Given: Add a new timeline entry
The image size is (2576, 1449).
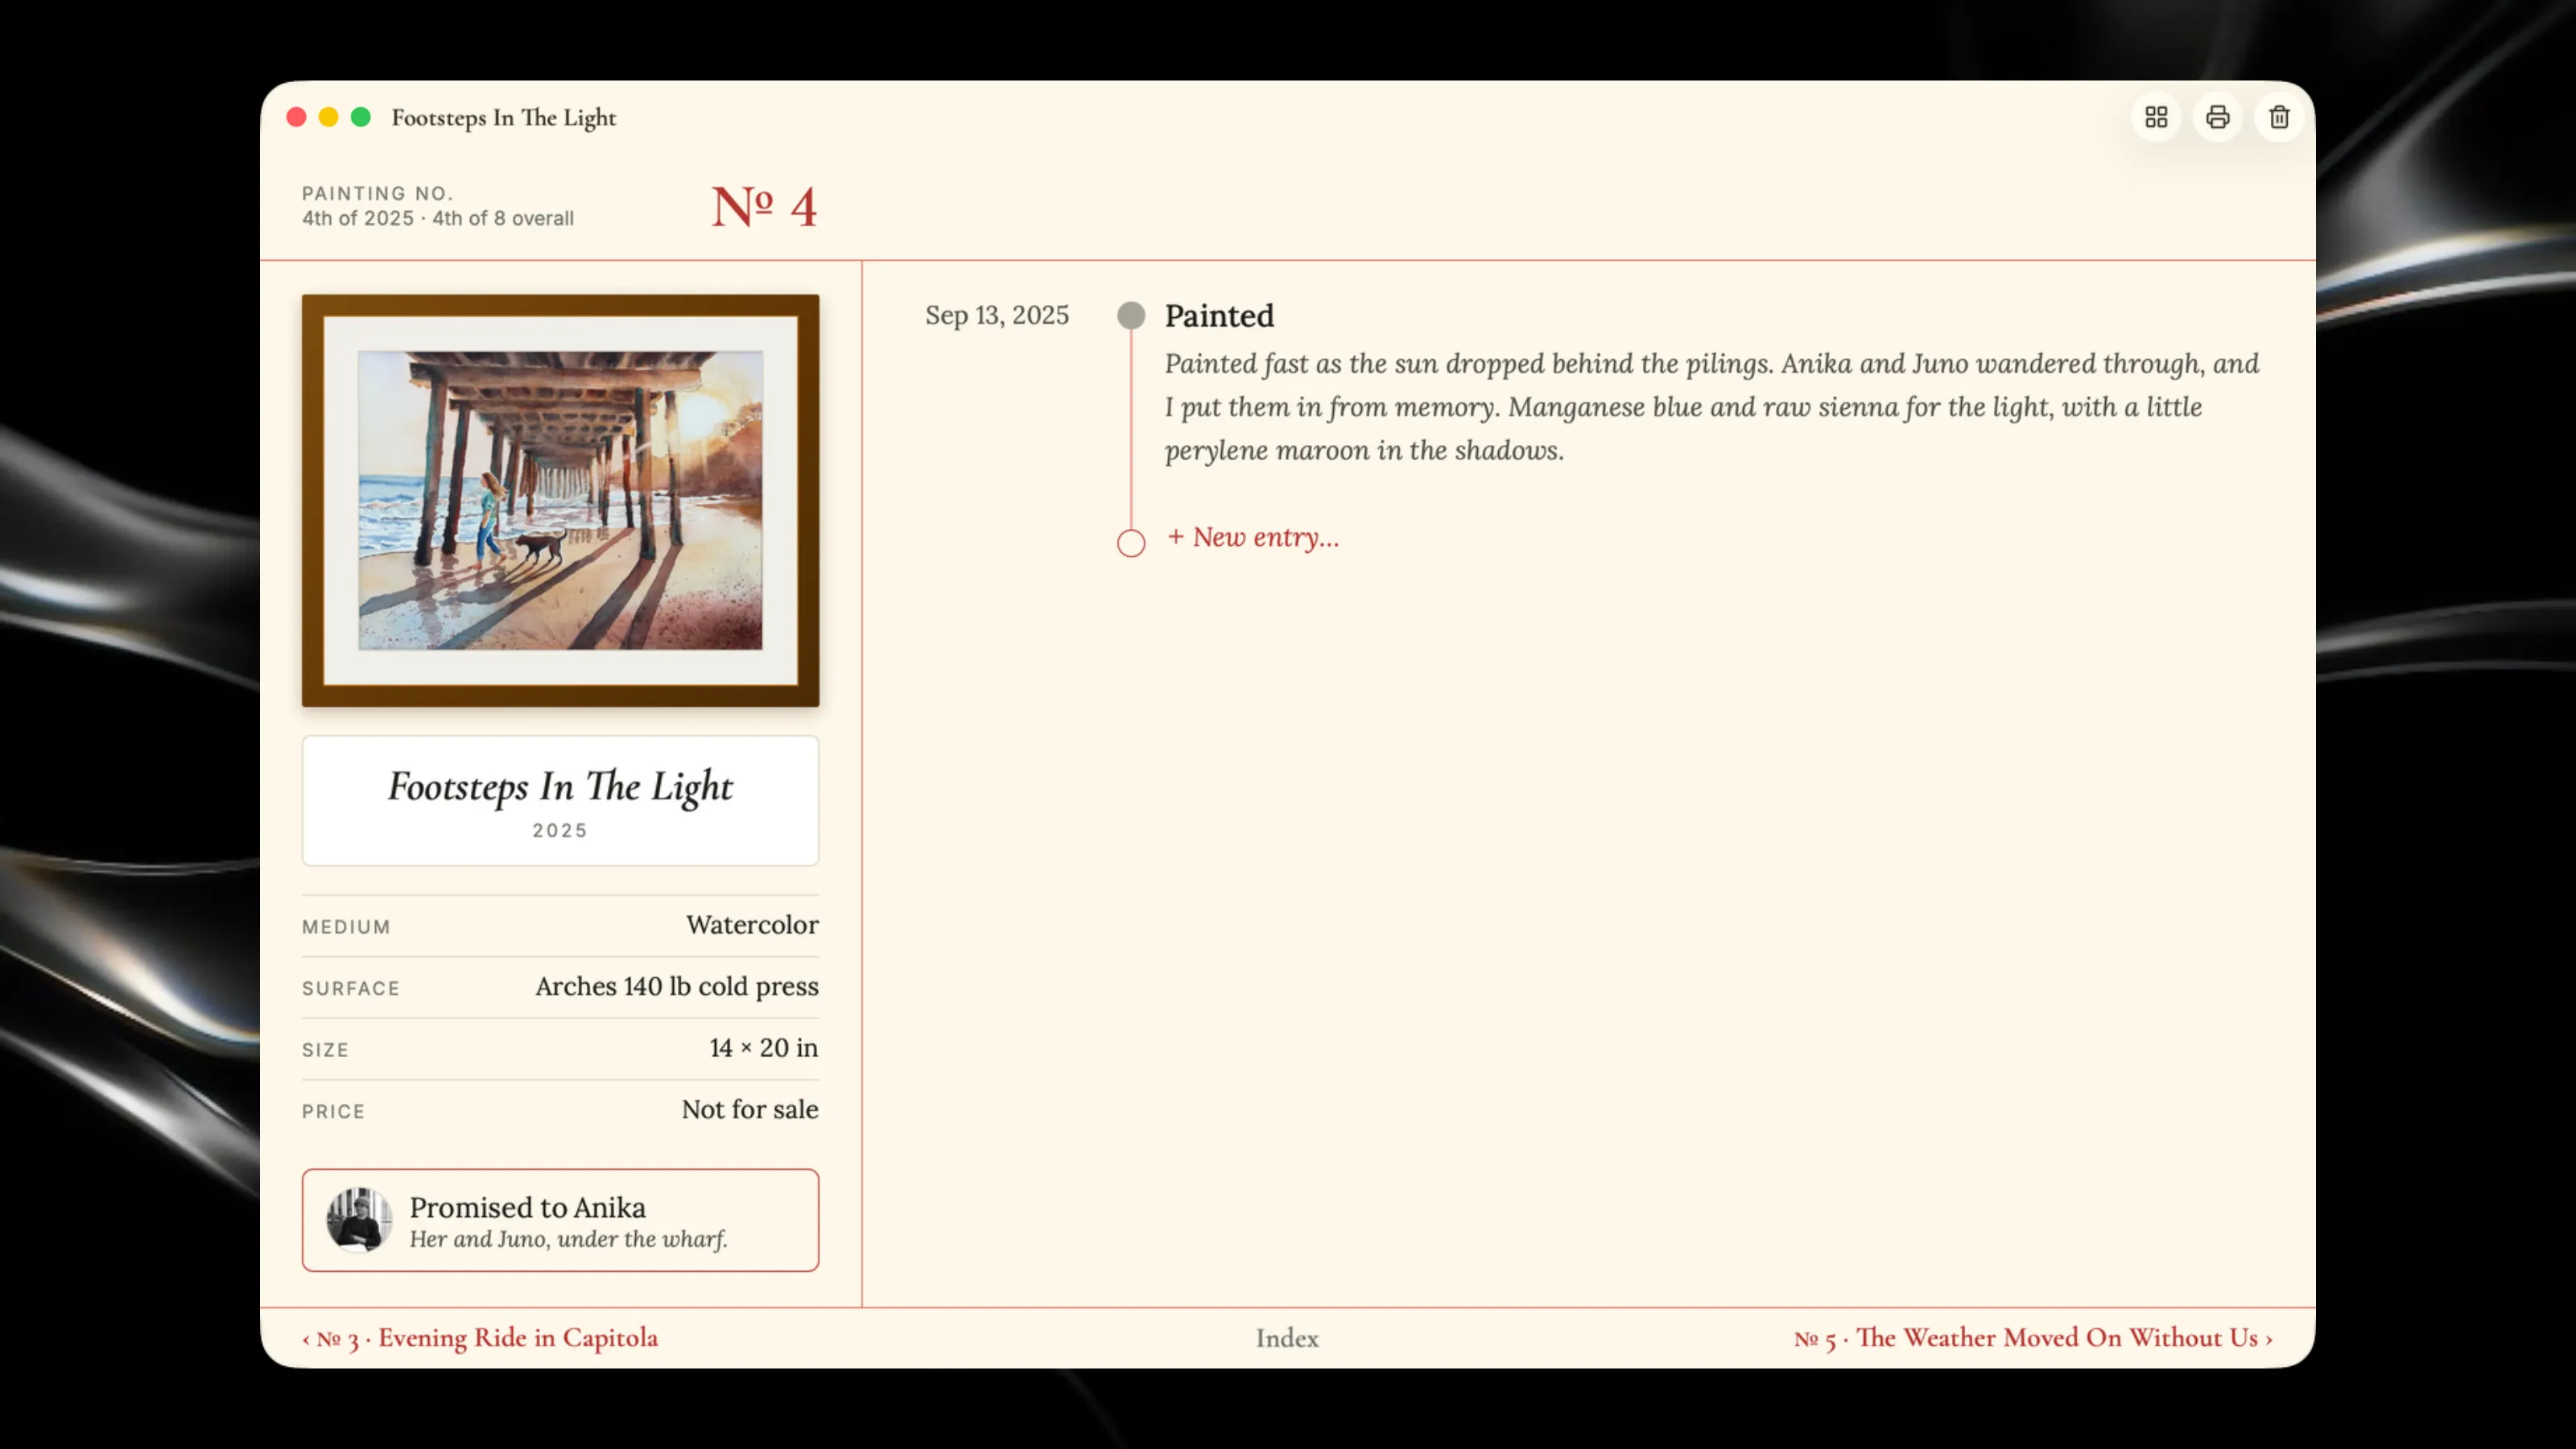Looking at the screenshot, I should pyautogui.click(x=1253, y=537).
